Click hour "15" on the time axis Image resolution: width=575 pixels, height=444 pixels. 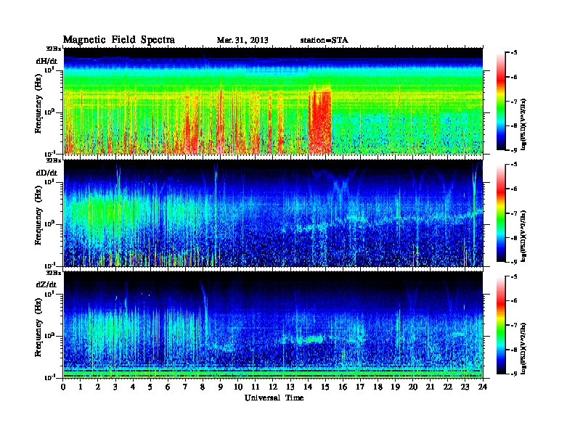[x=325, y=387]
